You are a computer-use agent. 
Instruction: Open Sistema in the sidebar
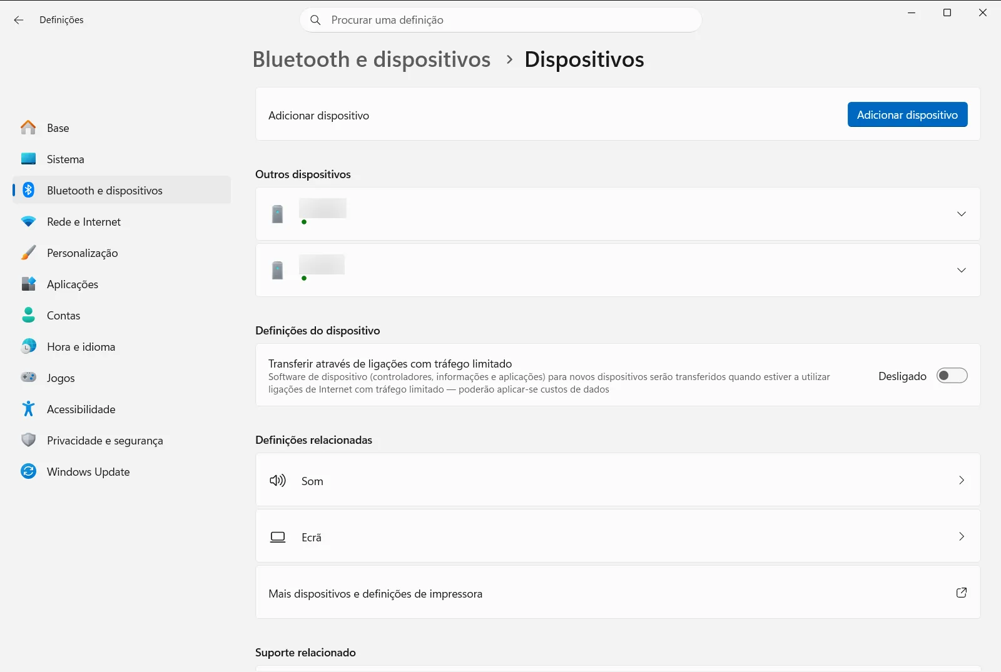pos(121,159)
